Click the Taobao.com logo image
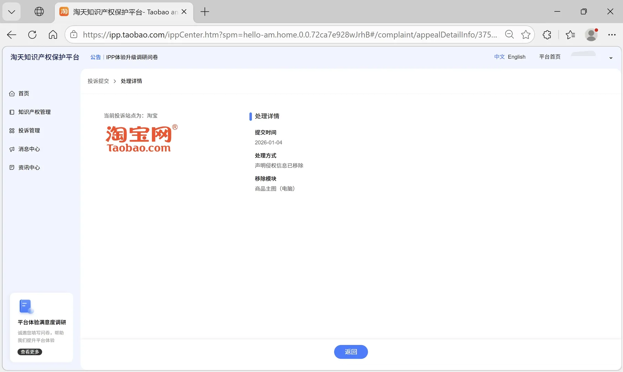This screenshot has width=623, height=372. 141,138
